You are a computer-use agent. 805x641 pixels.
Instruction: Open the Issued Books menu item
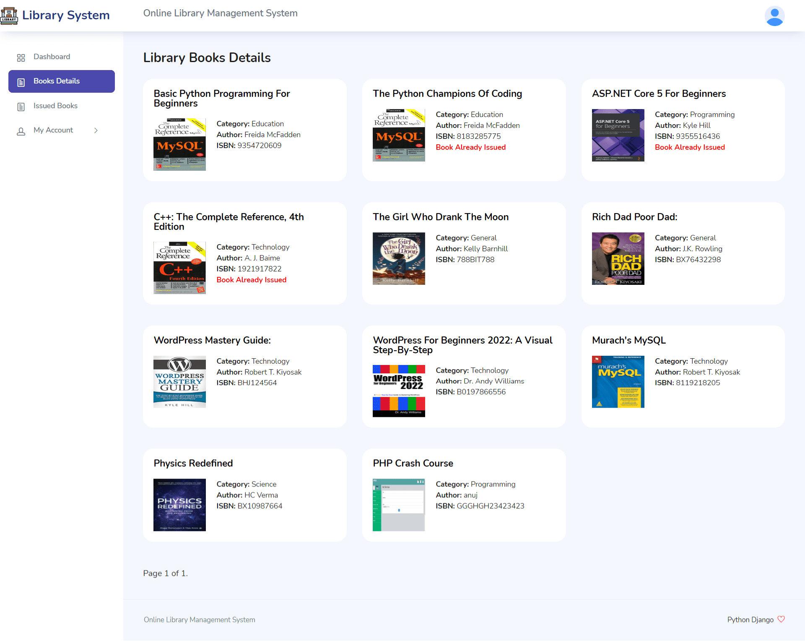pyautogui.click(x=55, y=106)
